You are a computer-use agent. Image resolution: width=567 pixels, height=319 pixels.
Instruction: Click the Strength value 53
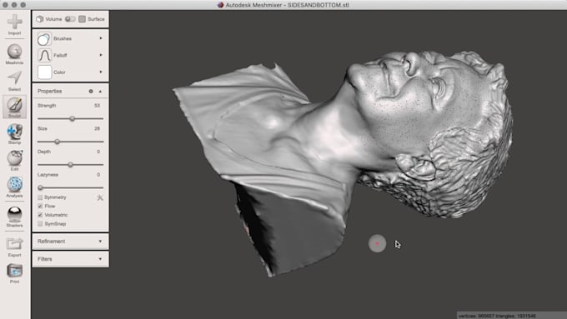[97, 106]
